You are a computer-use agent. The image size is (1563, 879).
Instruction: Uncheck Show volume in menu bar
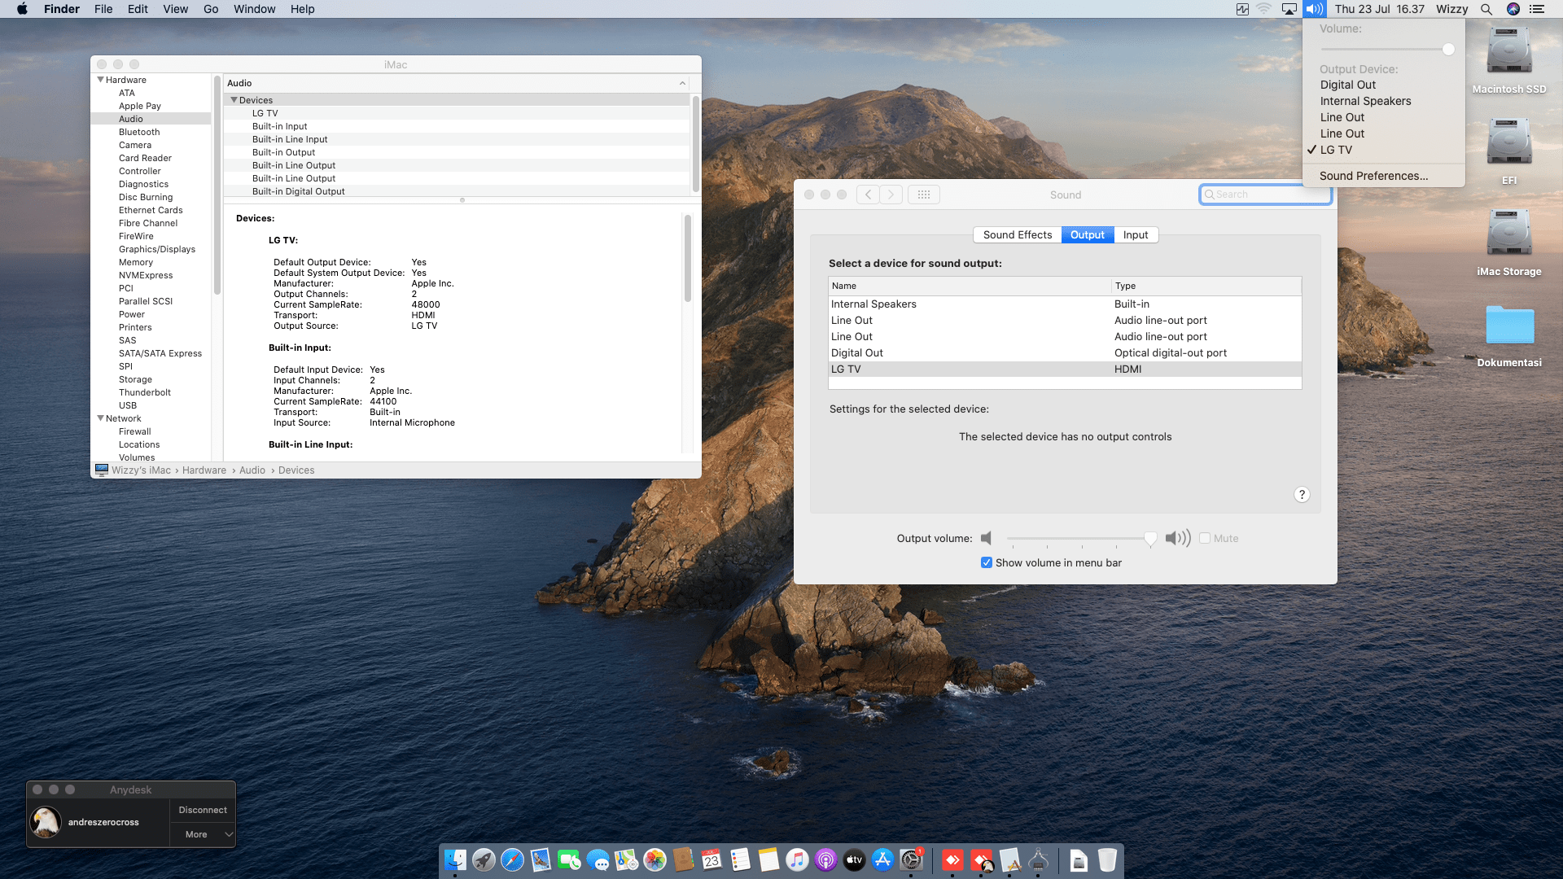pyautogui.click(x=987, y=562)
